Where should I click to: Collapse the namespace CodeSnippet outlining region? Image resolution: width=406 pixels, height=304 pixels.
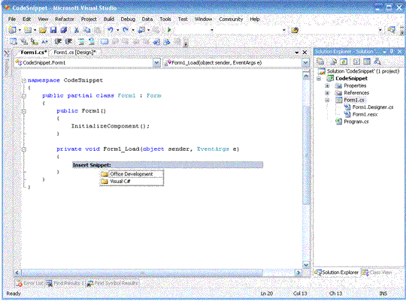point(24,80)
